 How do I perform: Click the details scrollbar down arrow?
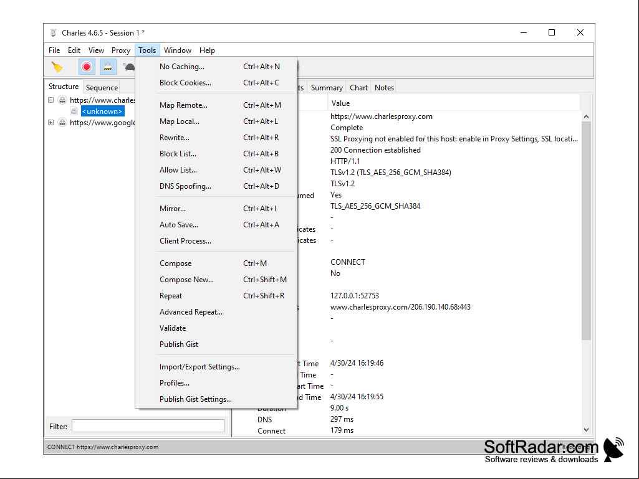coord(586,429)
